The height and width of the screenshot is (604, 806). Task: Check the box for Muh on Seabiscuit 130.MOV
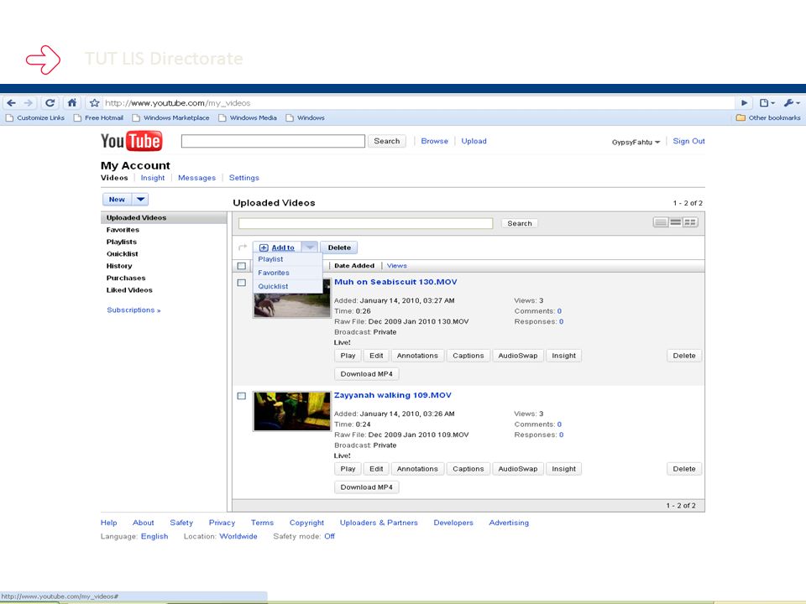242,283
